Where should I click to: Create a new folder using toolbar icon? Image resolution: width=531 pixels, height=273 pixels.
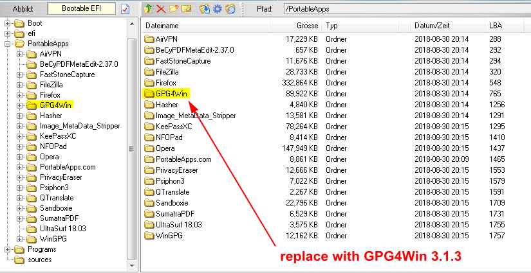(x=173, y=9)
